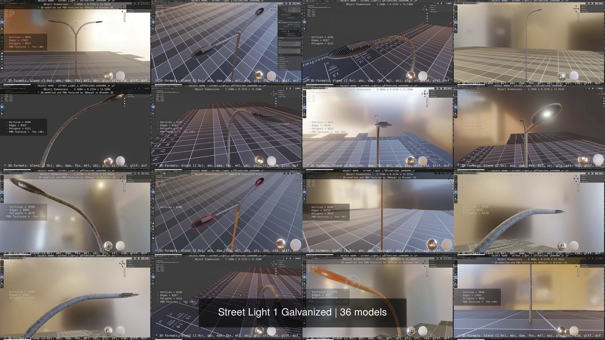This screenshot has height=340, width=605.
Task: Open thumbnail with magenta-outlined lamp heads
Action: tap(227, 212)
